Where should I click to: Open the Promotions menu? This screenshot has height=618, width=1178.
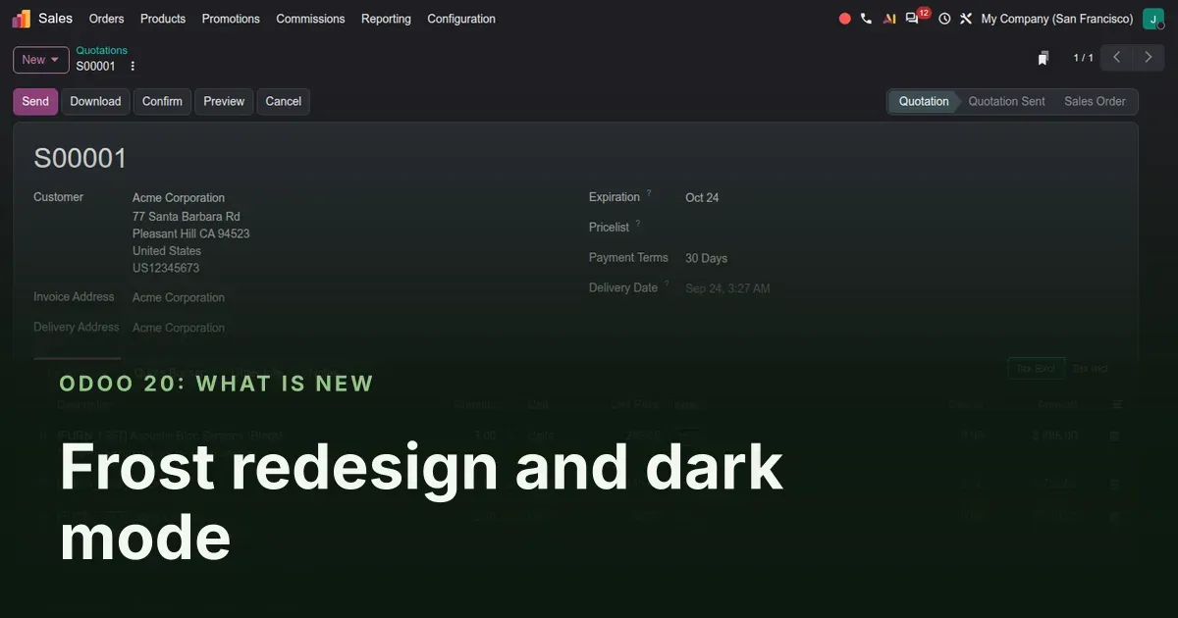point(231,19)
